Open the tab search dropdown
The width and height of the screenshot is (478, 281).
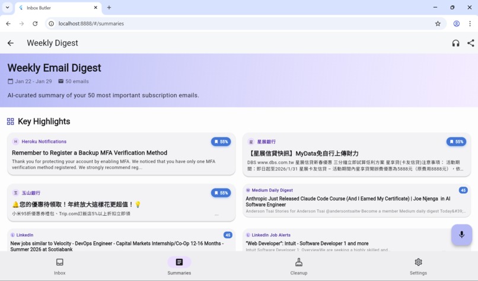tap(7, 7)
